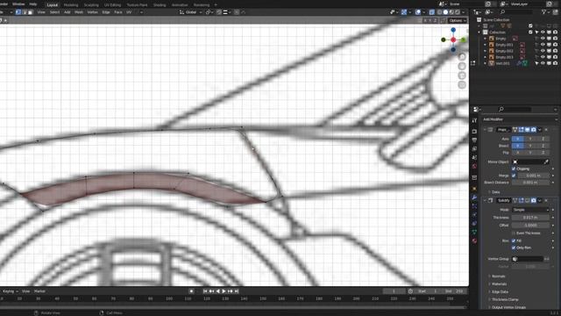Expand Mirror modifier Data section
Viewport: 561px width, 316px height.
coord(495,192)
